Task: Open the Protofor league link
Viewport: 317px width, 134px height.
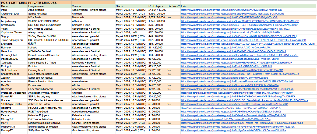Action: click(x=227, y=66)
